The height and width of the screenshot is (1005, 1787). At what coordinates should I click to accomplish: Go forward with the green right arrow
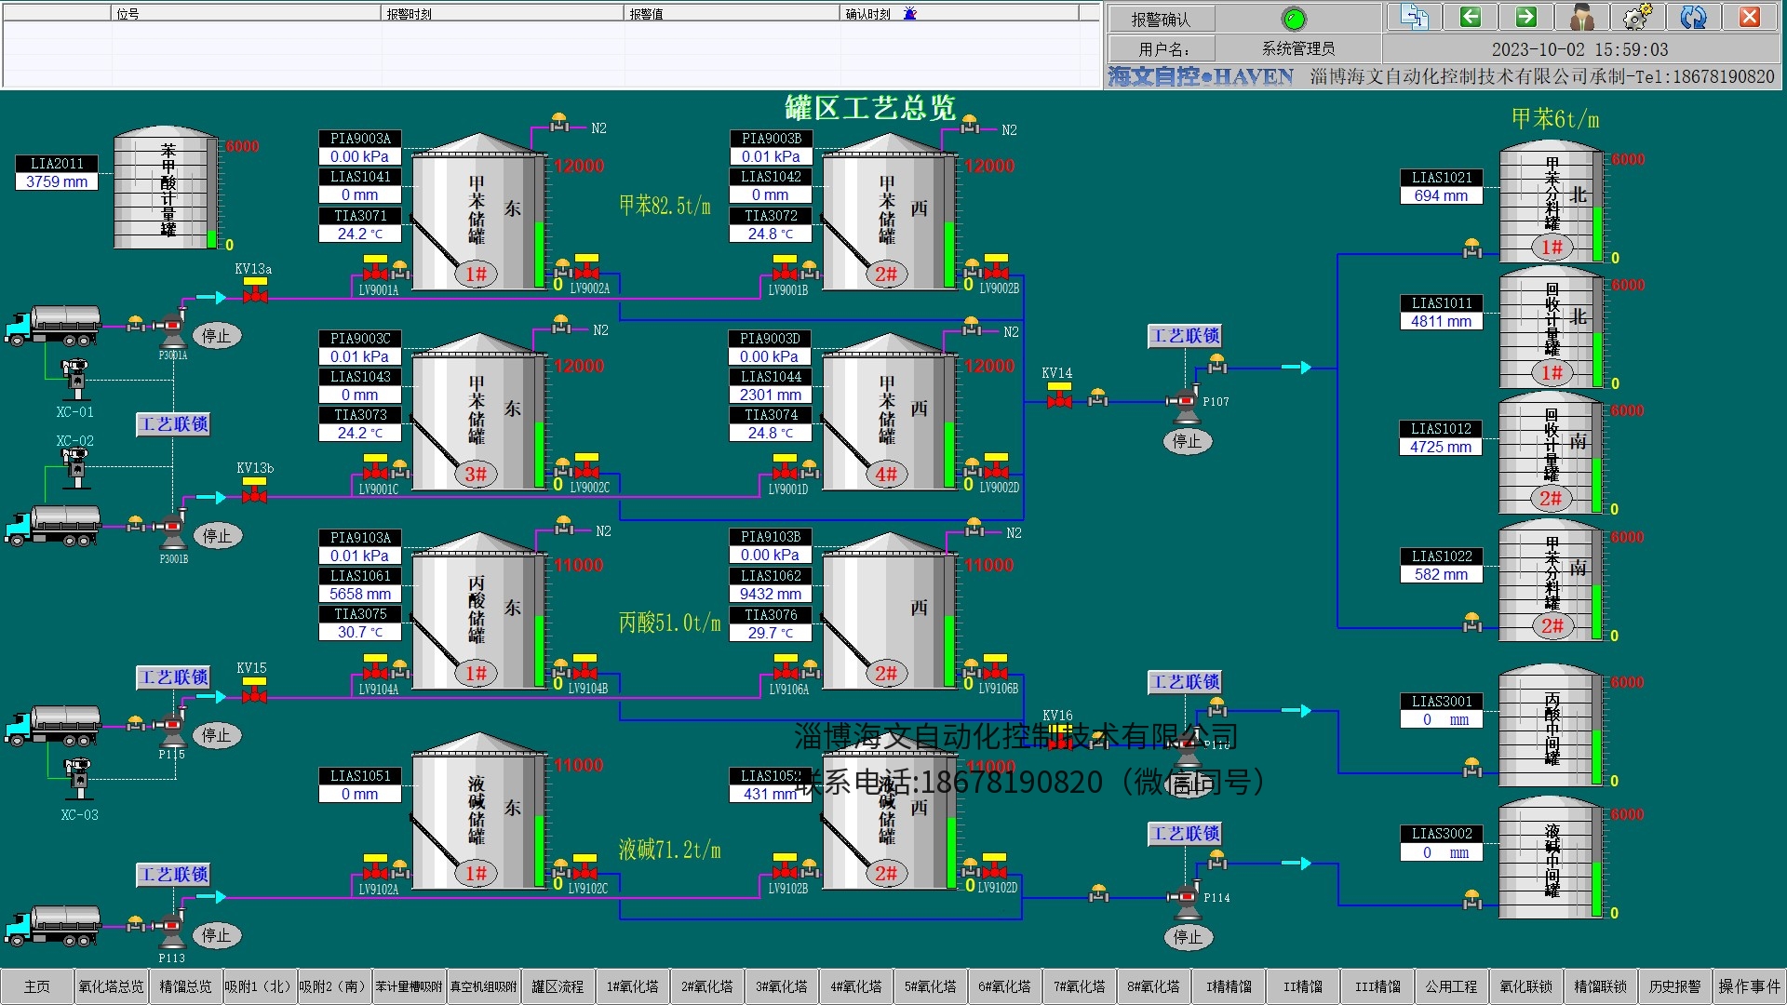pyautogui.click(x=1526, y=17)
